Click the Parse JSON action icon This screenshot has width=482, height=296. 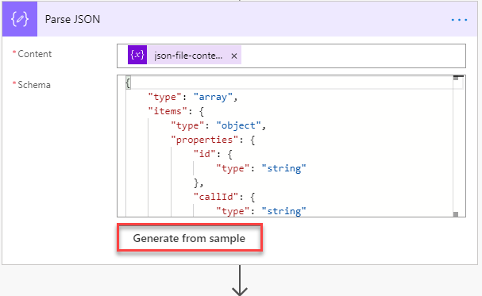coord(20,19)
